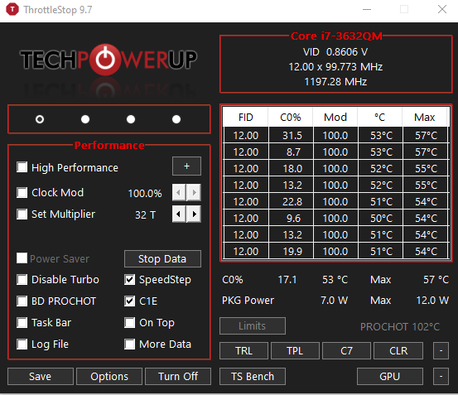Click the Max temperature column header
The height and width of the screenshot is (395, 458).
click(x=425, y=117)
